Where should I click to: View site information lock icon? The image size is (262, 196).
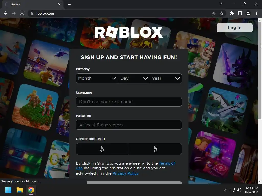(x=32, y=13)
